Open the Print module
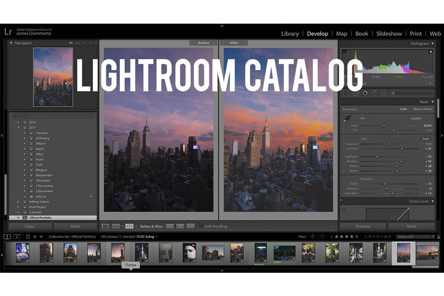Screen dimensions: 444x296 point(415,34)
